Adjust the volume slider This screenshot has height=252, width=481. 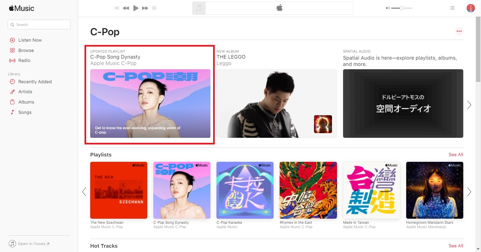[x=402, y=8]
